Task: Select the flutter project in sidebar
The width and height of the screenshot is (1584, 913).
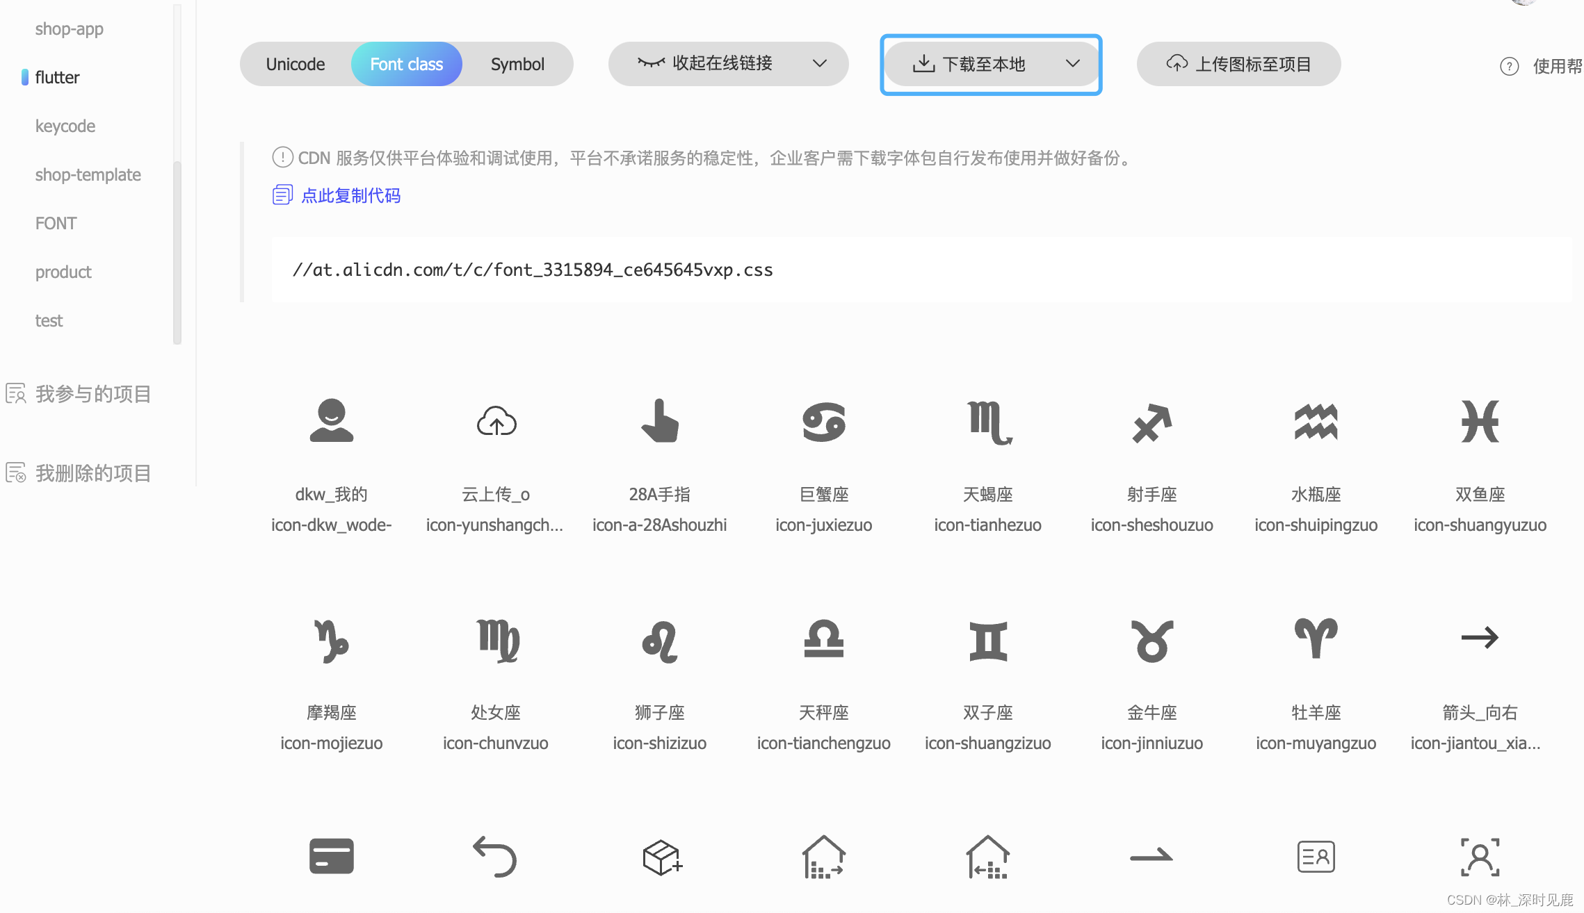Action: click(58, 77)
